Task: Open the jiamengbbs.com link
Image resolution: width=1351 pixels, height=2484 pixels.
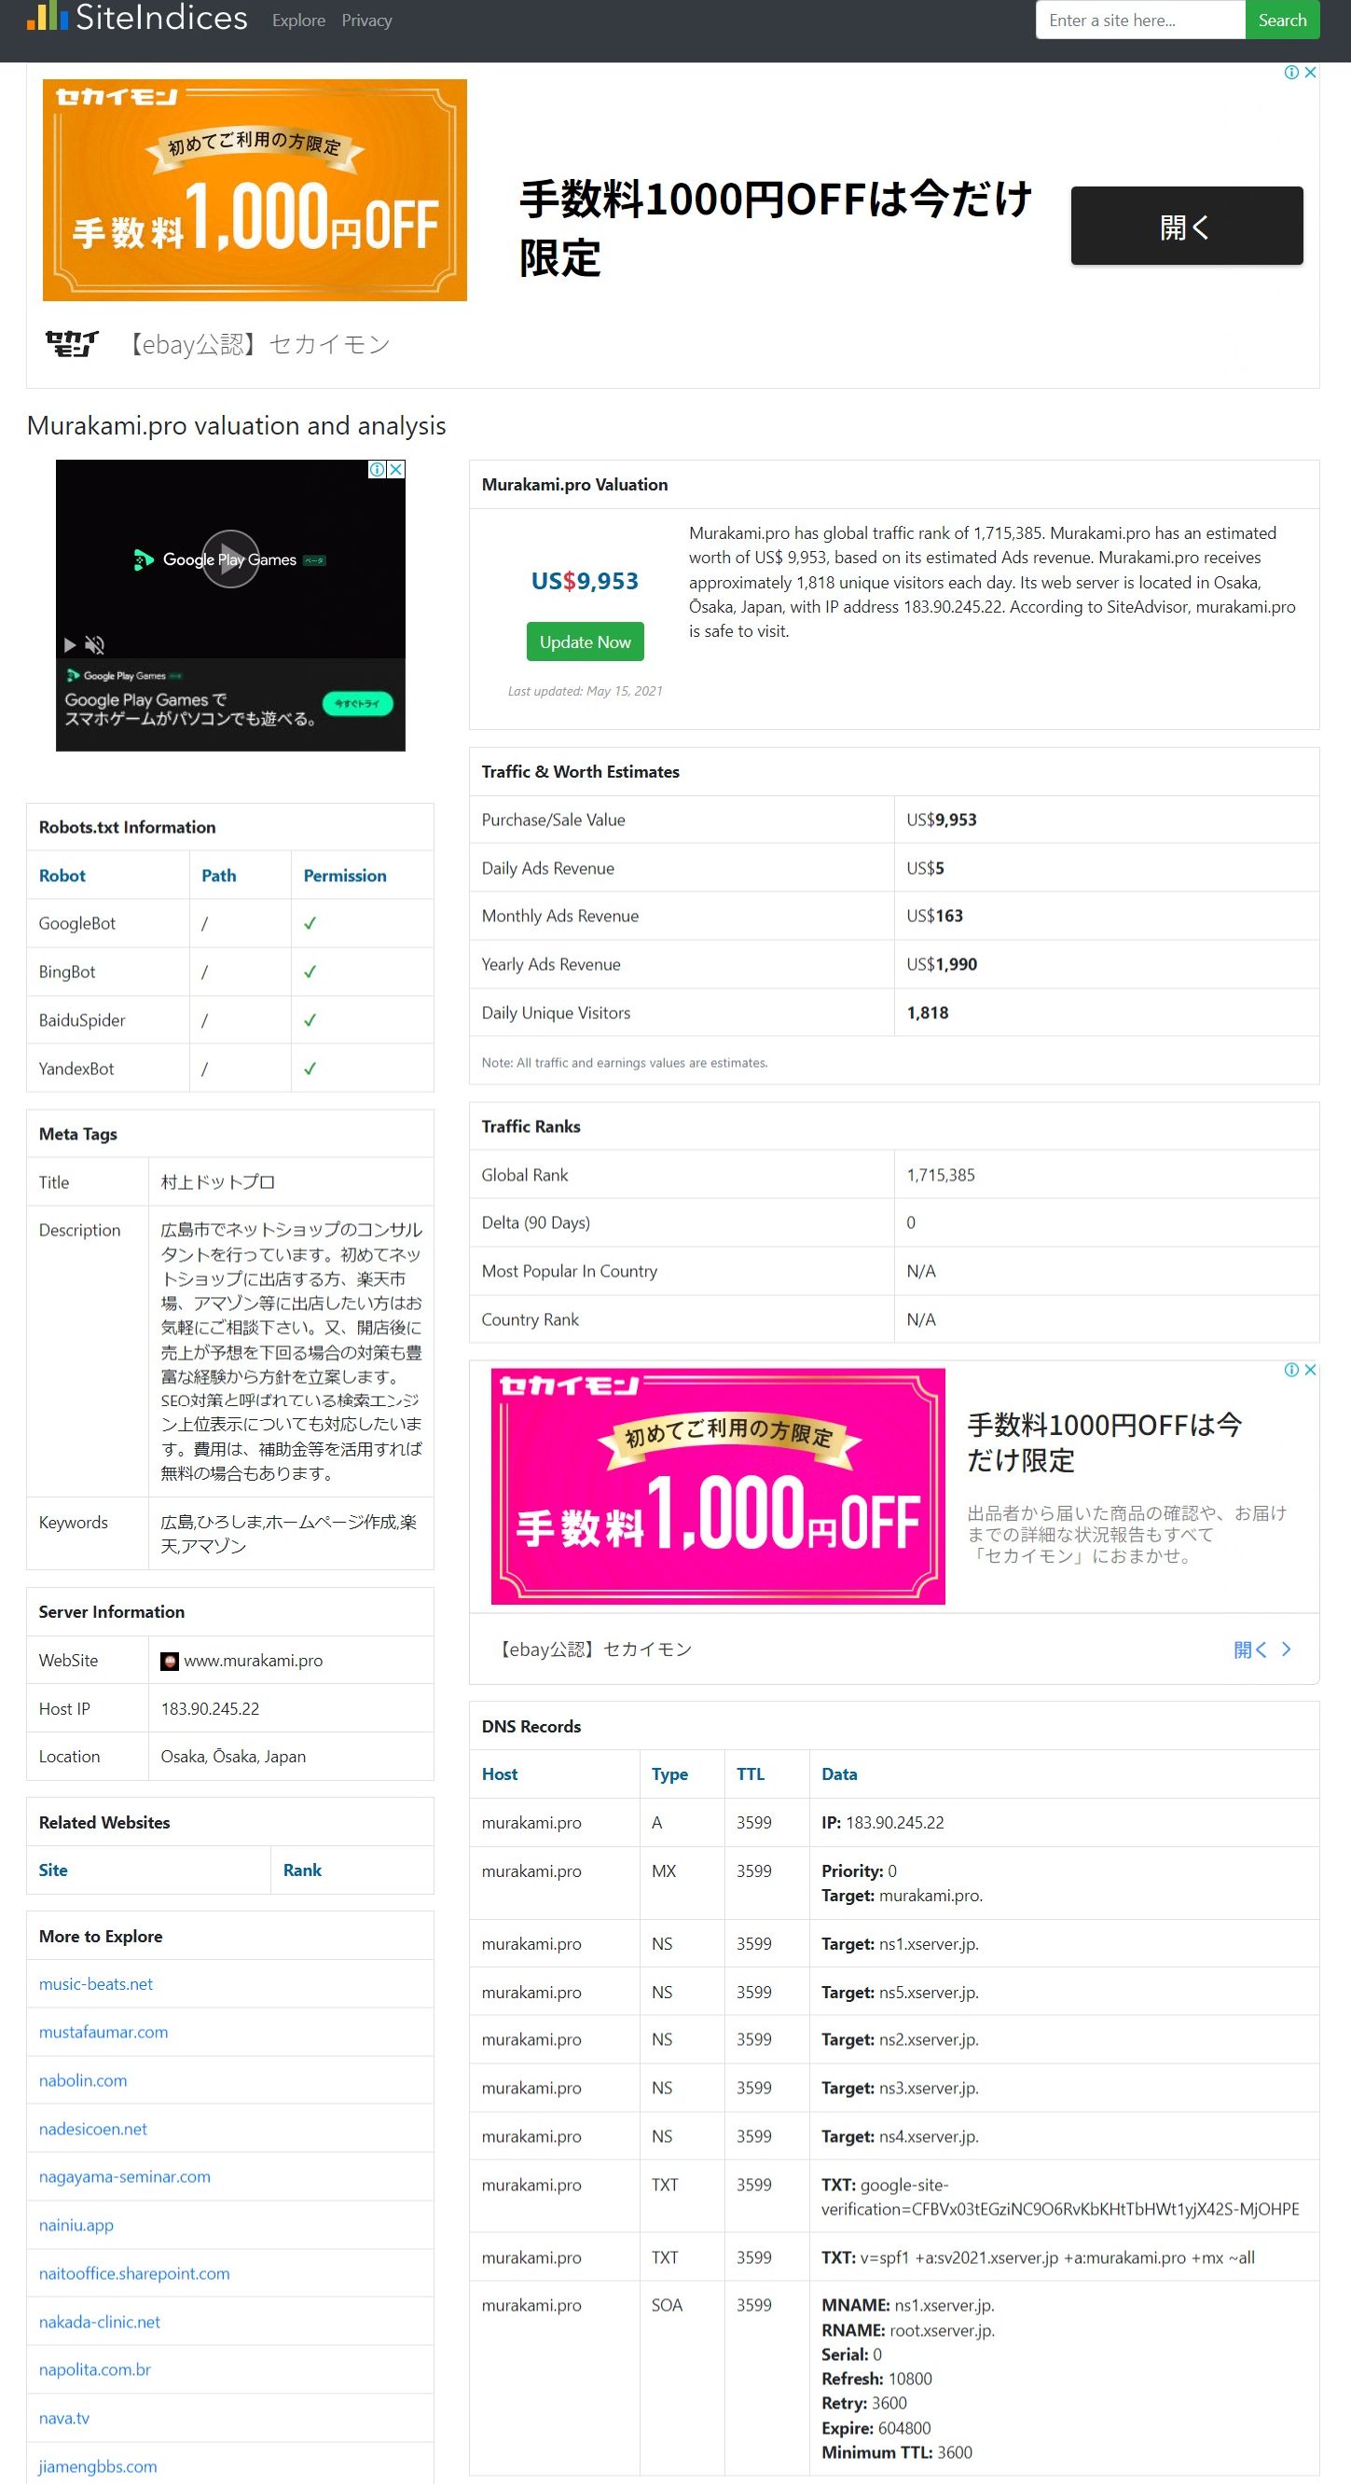Action: pyautogui.click(x=97, y=2465)
